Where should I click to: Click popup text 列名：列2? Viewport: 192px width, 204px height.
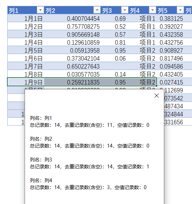tap(41, 139)
